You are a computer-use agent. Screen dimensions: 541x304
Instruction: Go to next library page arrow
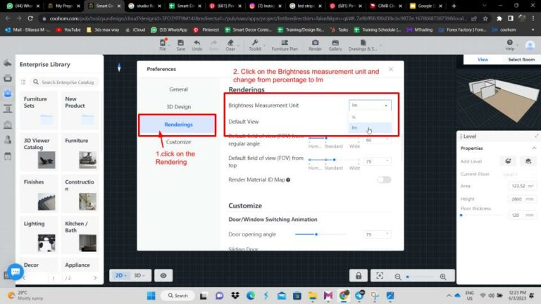pyautogui.click(x=95, y=278)
